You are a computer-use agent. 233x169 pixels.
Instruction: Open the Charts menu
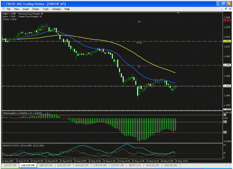pyautogui.click(x=36, y=9)
